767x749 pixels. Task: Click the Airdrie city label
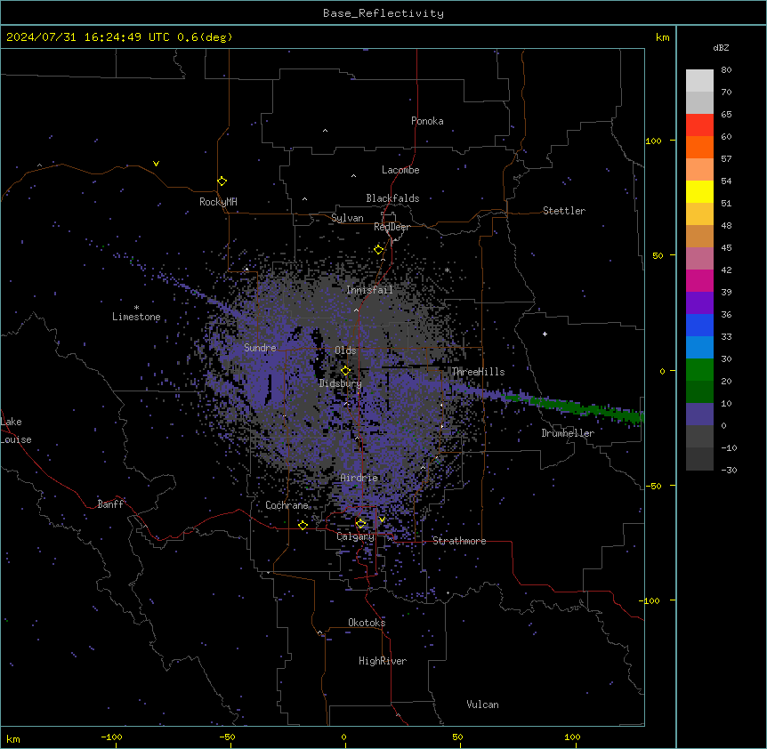point(359,478)
